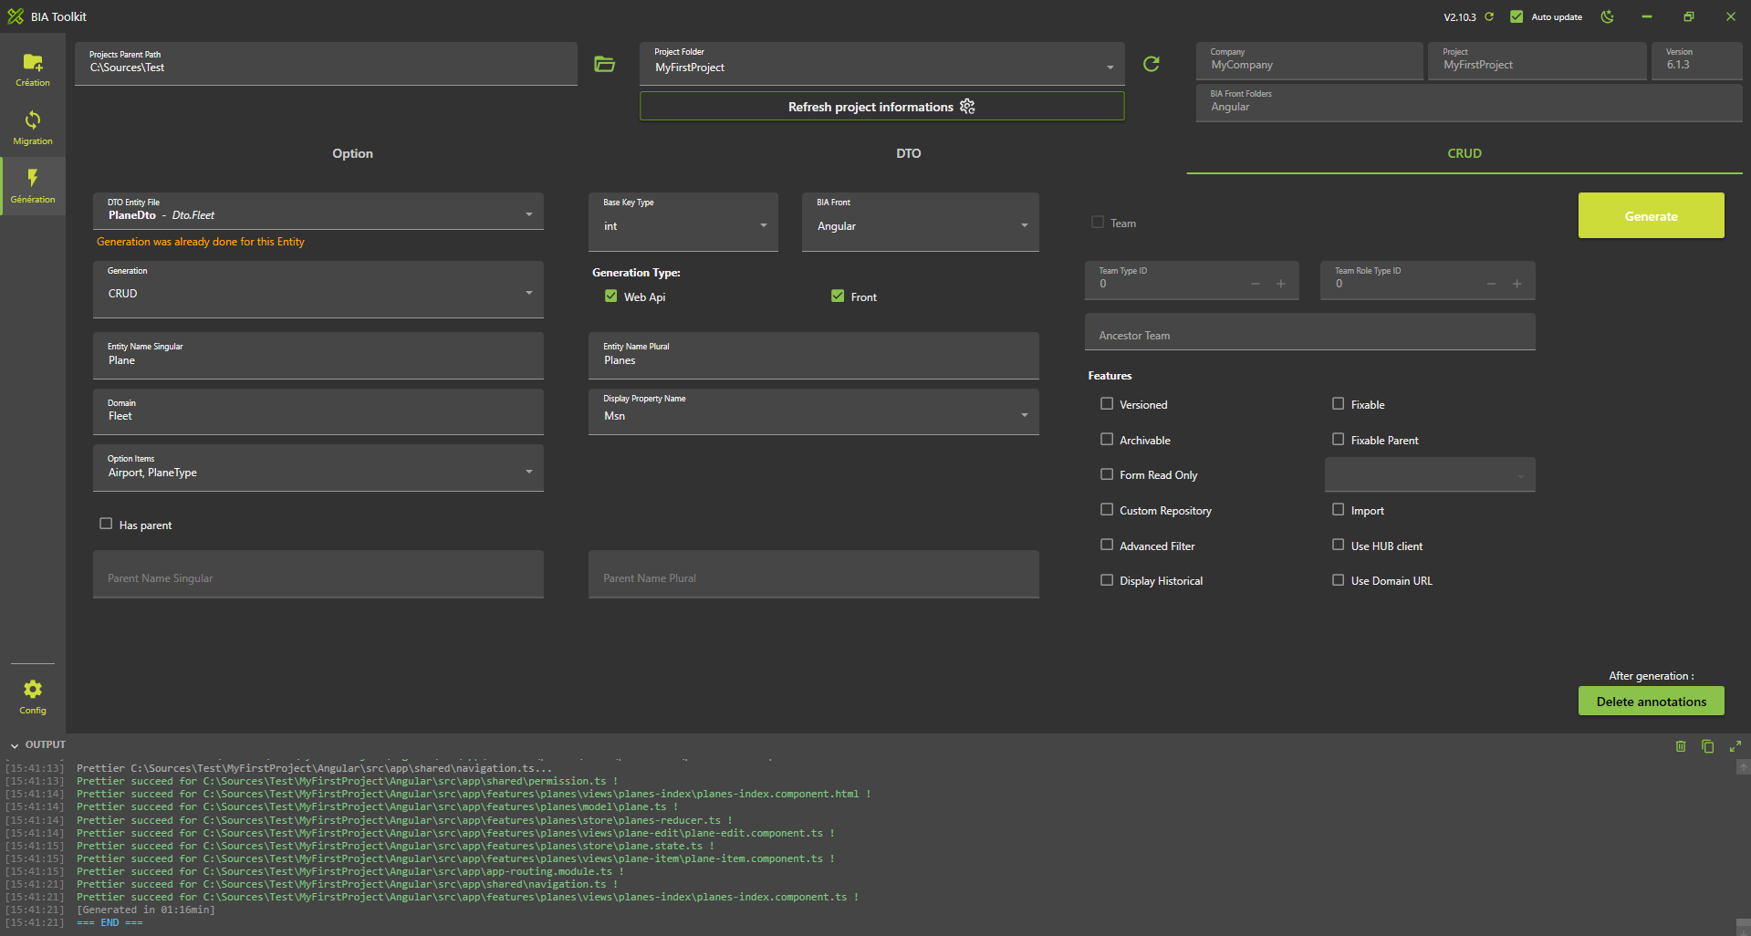
Task: Reload the project folder list
Action: coord(1152,64)
